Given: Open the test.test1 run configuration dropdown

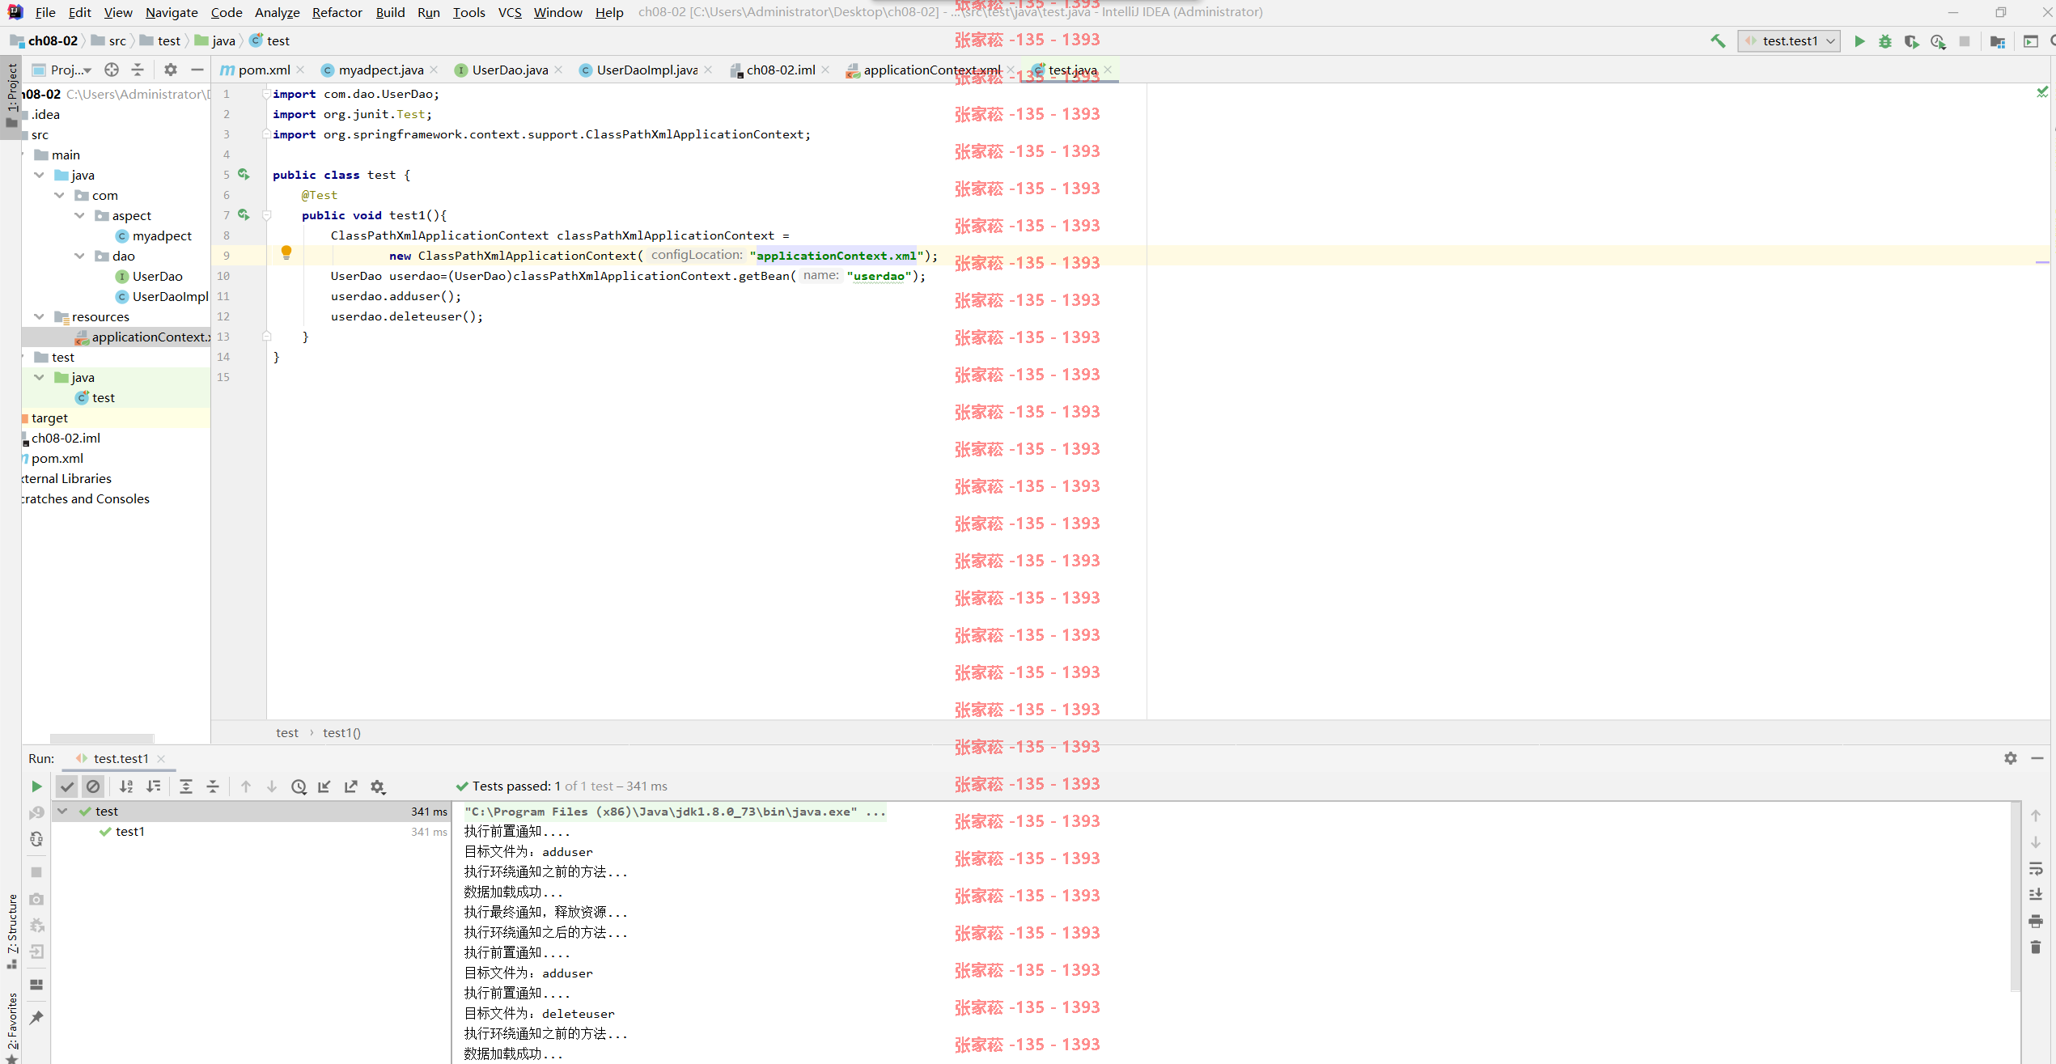Looking at the screenshot, I should tap(1790, 41).
